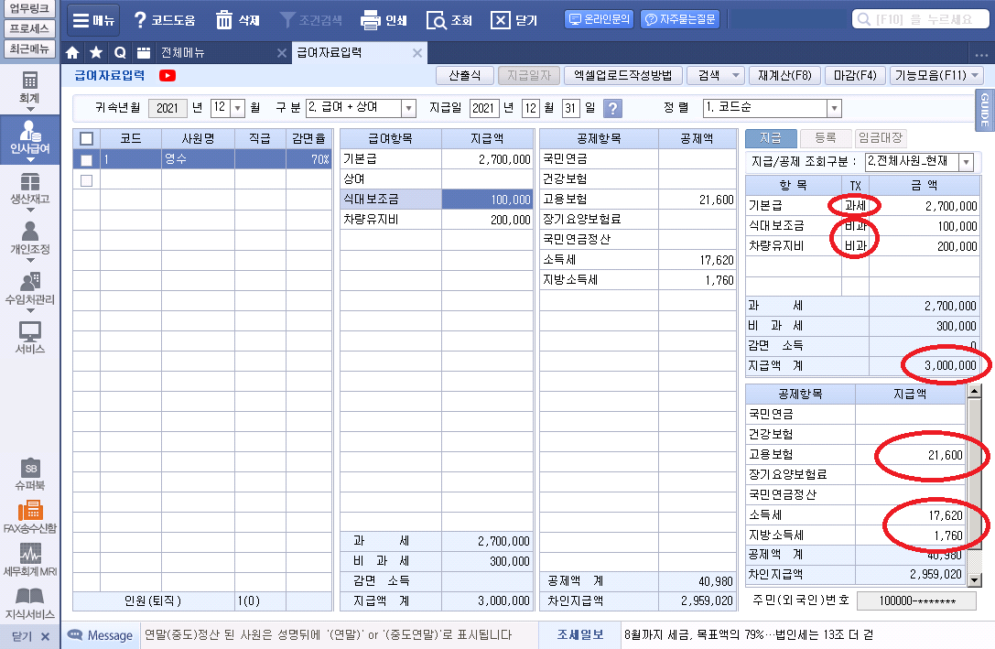Open the calendar icon in tab bar
Image resolution: width=995 pixels, height=649 pixels.
coord(144,53)
